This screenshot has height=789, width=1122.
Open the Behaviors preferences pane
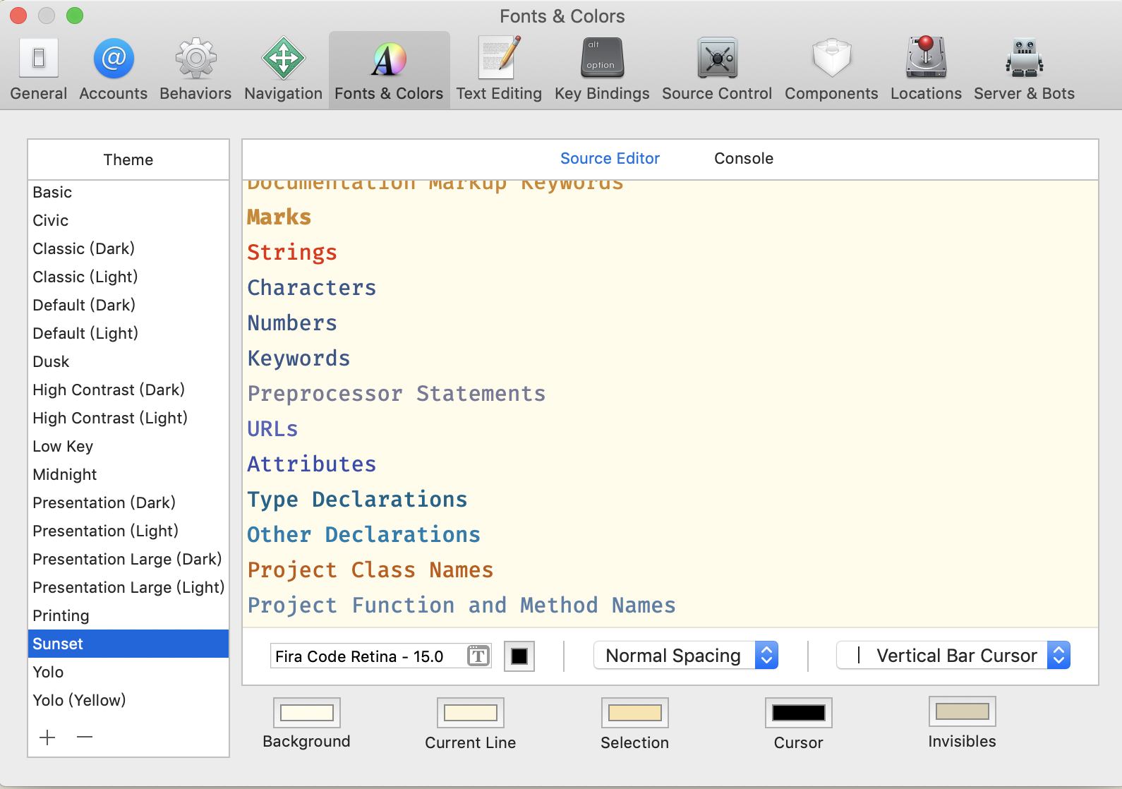[x=195, y=70]
